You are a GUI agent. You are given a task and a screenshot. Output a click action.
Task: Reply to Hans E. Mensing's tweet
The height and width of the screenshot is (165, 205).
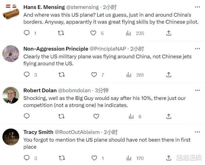click(27, 33)
